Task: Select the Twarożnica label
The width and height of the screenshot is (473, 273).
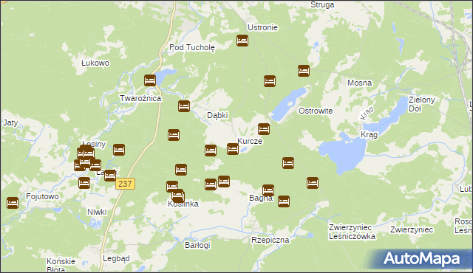Action: tap(140, 98)
